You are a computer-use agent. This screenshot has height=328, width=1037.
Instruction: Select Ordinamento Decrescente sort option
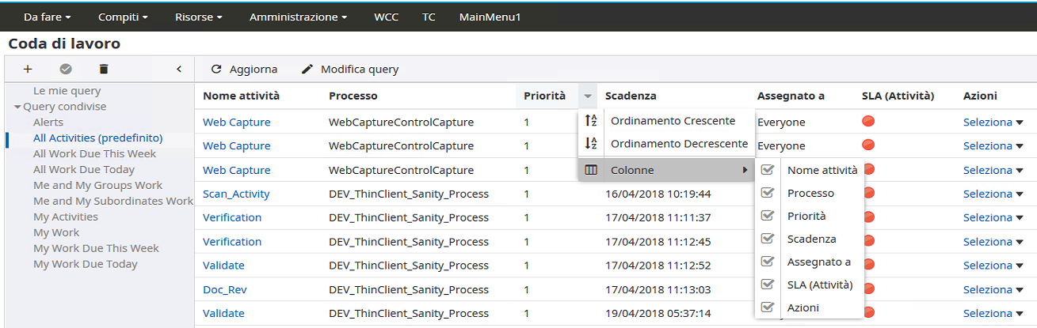[678, 144]
